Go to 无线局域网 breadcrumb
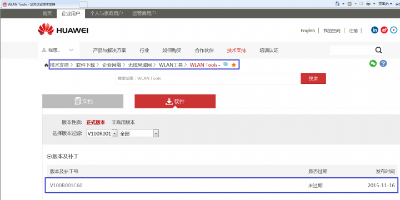Viewport: 400px width, 200px height. [140, 65]
